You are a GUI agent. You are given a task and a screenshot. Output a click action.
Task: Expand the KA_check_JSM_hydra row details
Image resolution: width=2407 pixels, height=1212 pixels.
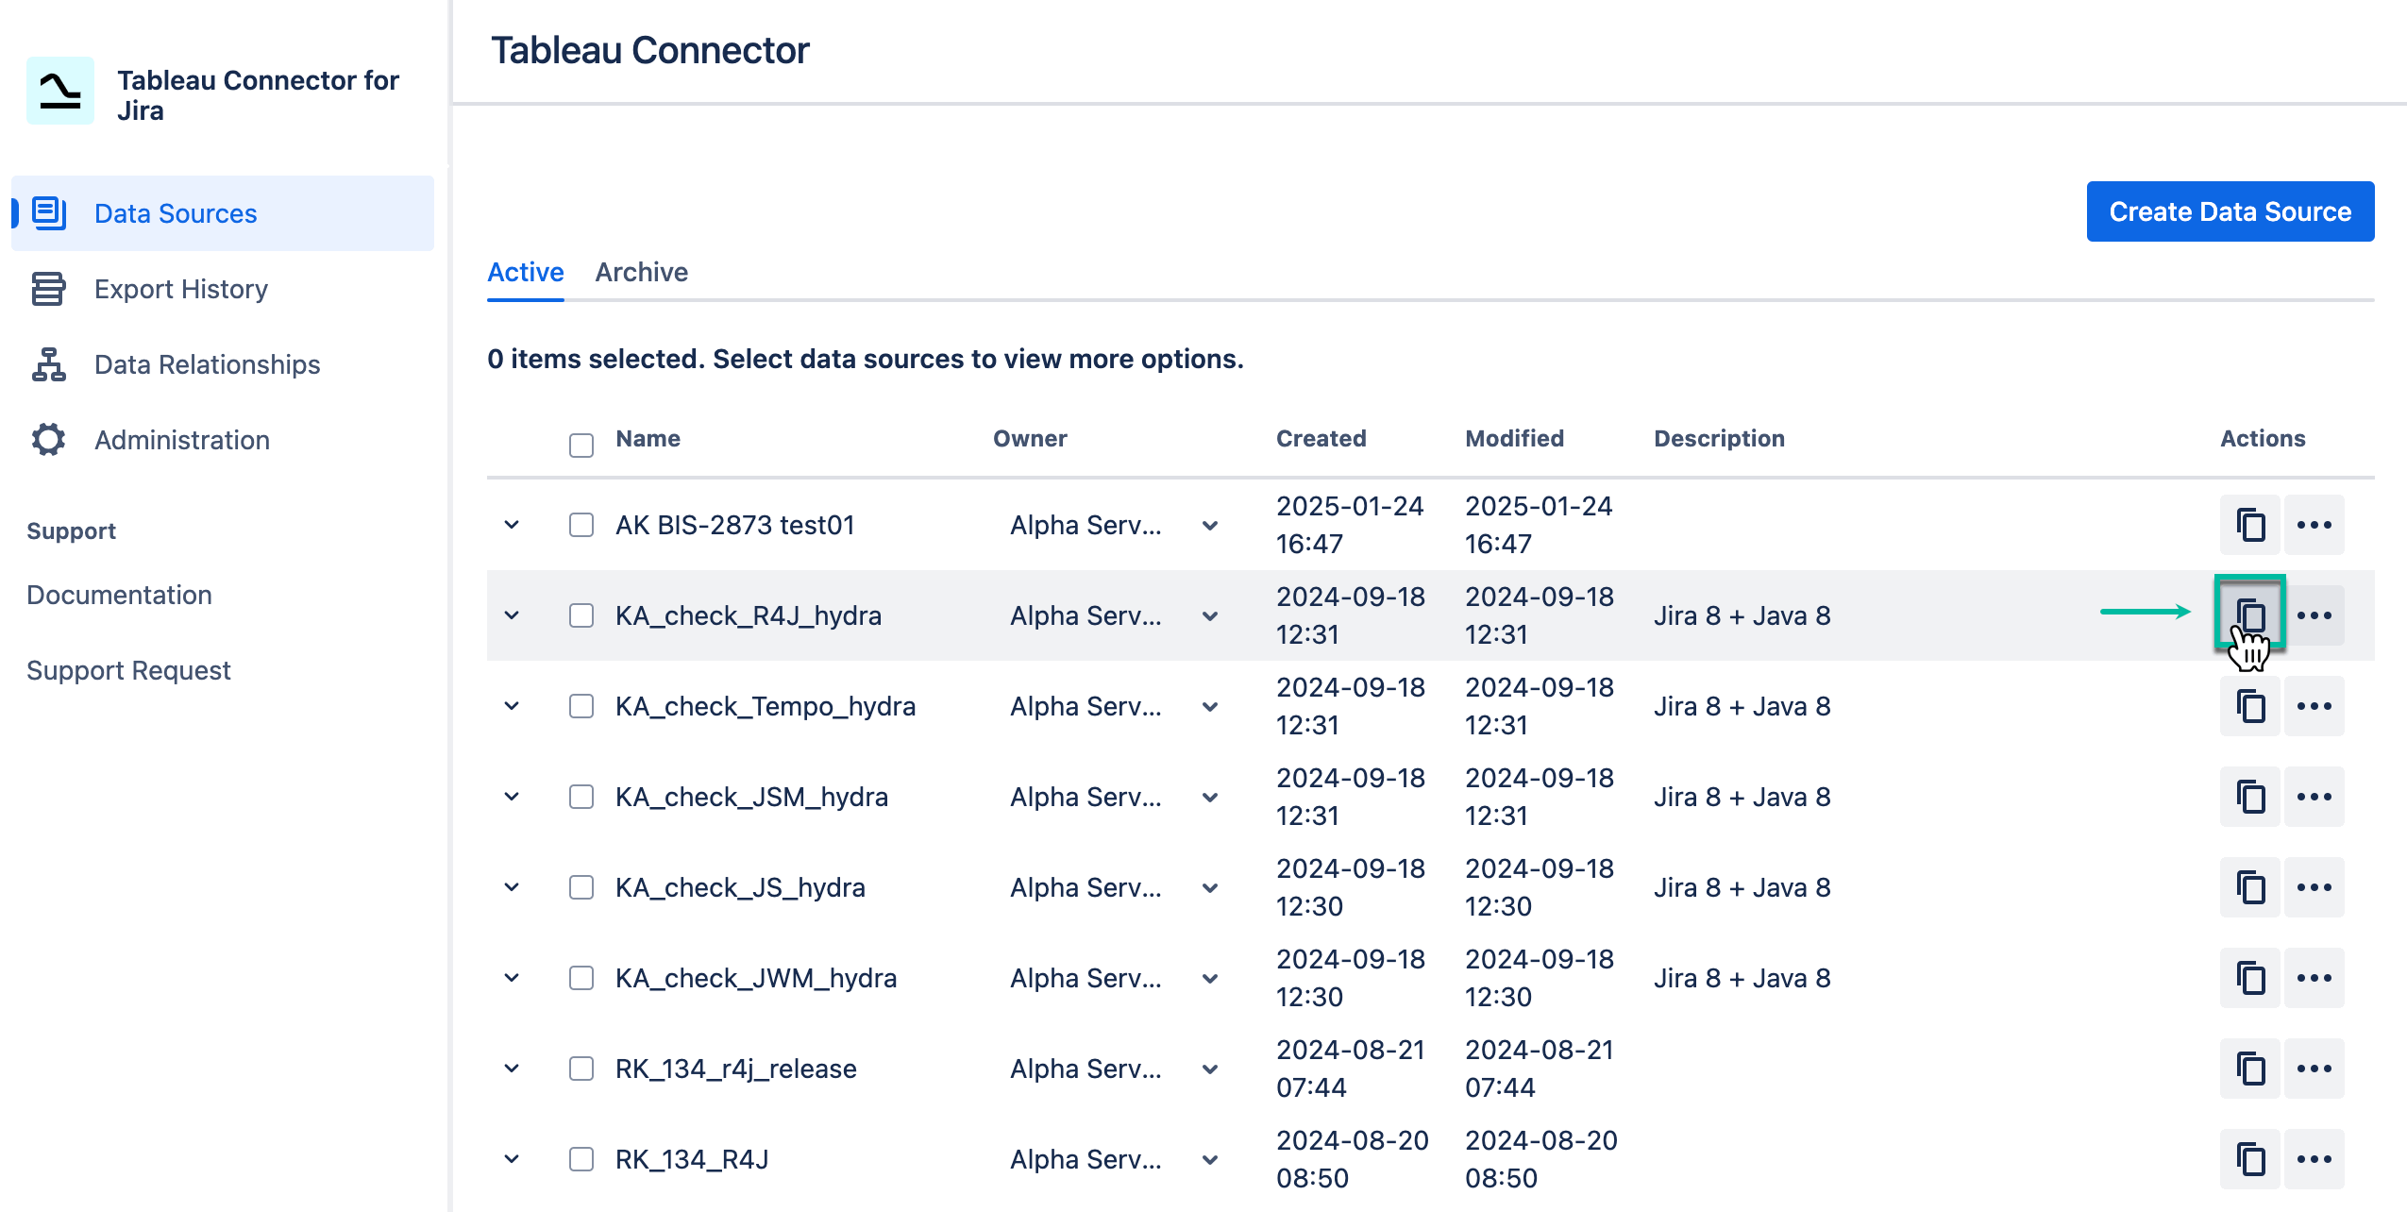(x=513, y=797)
